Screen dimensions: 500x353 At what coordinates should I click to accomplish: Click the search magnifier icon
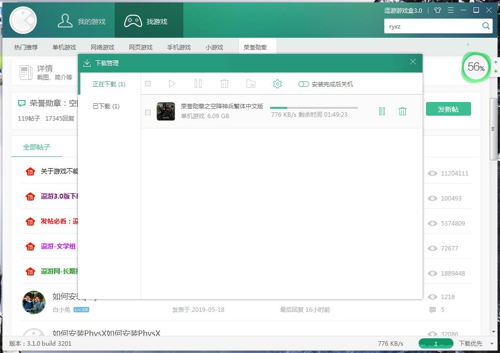click(x=486, y=26)
